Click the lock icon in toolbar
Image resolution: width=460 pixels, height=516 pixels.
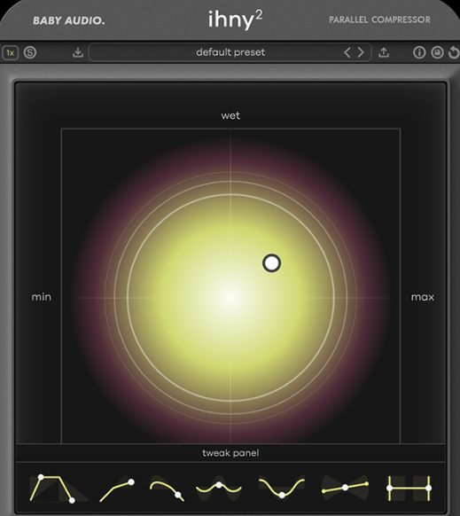click(x=437, y=52)
